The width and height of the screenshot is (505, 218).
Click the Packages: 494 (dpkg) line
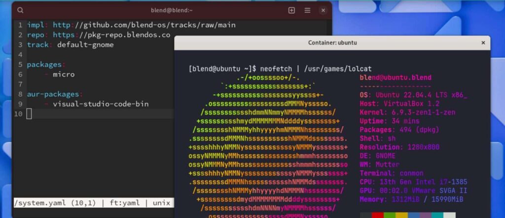[399, 130]
